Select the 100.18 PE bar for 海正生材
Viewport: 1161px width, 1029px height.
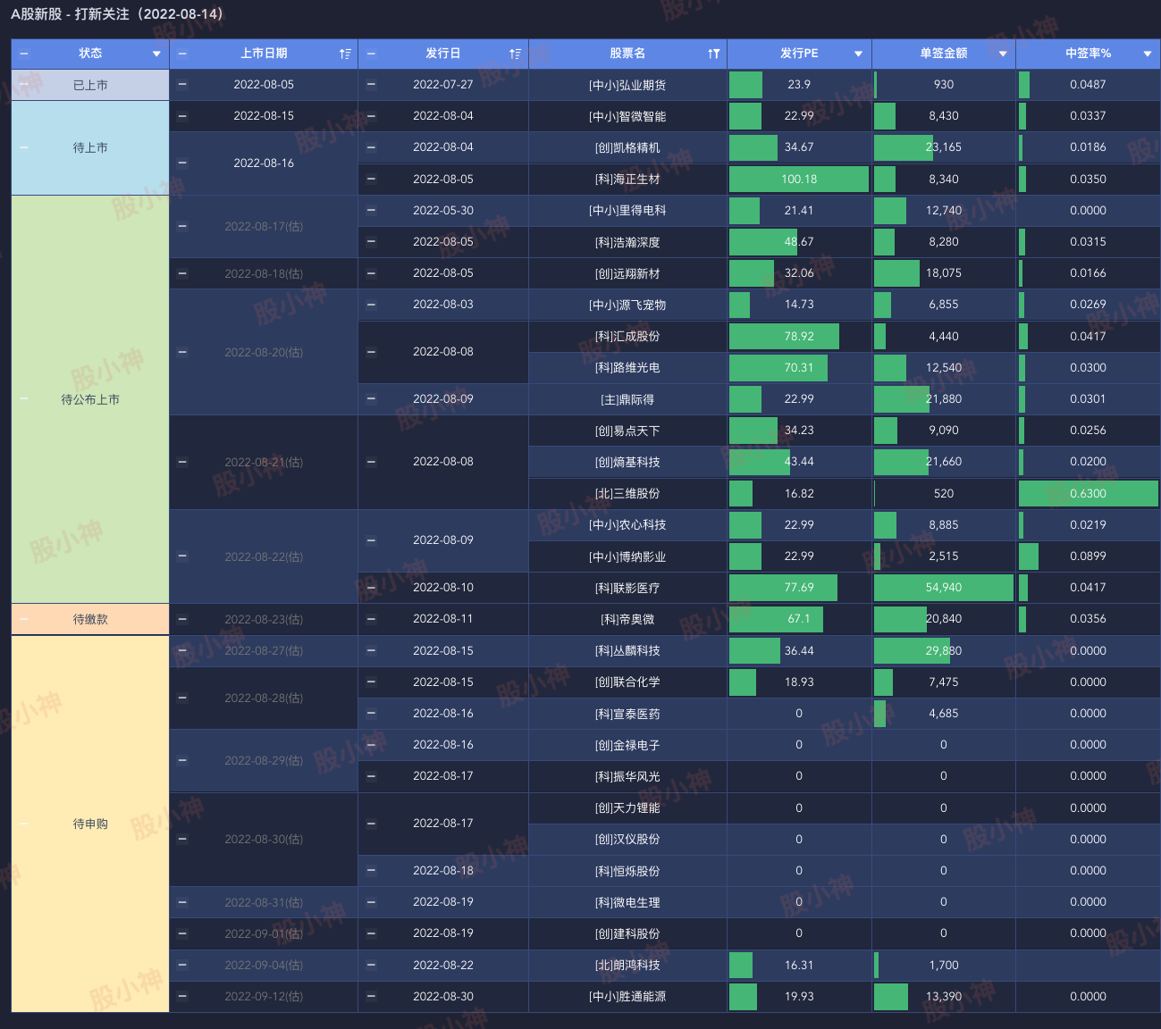[799, 179]
